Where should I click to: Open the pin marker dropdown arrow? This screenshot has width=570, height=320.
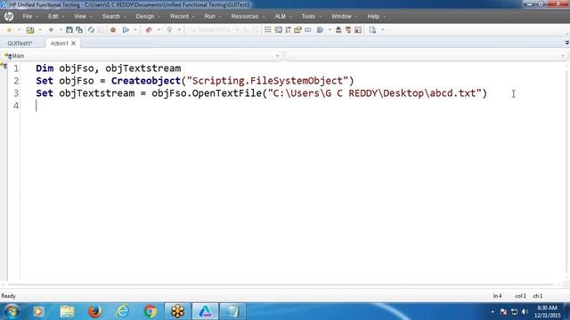[179, 30]
